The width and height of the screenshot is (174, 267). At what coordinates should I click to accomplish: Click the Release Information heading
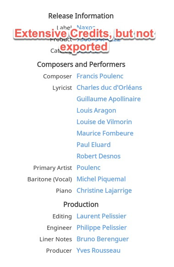pos(81,16)
